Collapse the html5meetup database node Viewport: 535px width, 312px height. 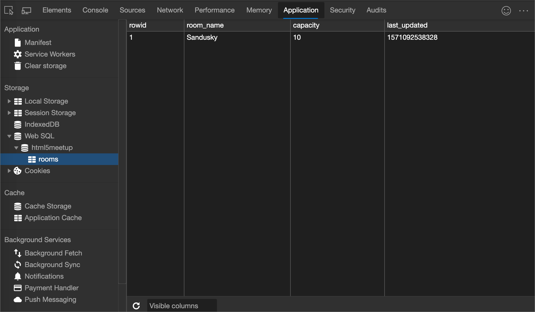(x=16, y=148)
